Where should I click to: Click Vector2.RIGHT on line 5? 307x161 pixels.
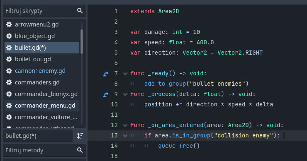tap(240, 53)
